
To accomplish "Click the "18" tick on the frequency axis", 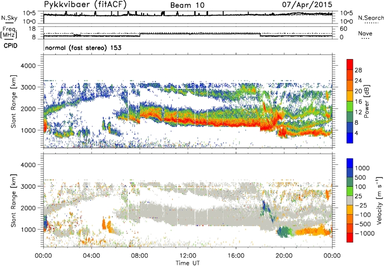I will coord(32,29).
